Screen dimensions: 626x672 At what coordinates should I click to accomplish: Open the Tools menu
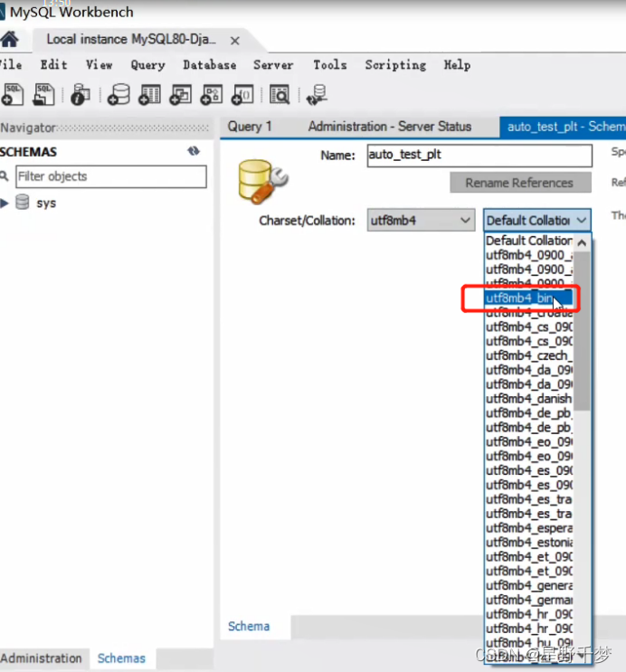(329, 65)
